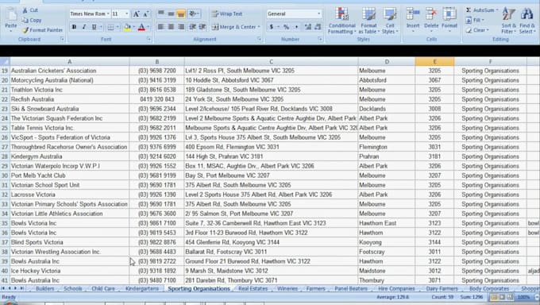Apply Percent Style
540x305 pixels.
pyautogui.click(x=286, y=27)
